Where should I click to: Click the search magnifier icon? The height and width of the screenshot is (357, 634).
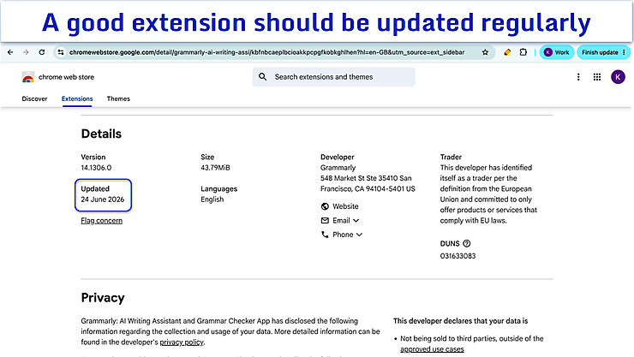[x=262, y=77]
